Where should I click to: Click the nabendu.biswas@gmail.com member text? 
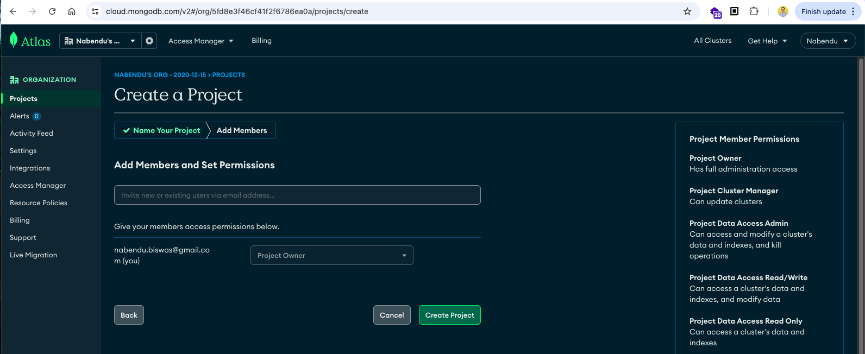tap(162, 255)
